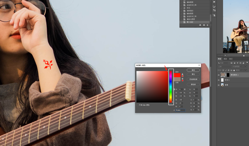Click the new red color swatch
The width and height of the screenshot is (249, 146).
(177, 75)
